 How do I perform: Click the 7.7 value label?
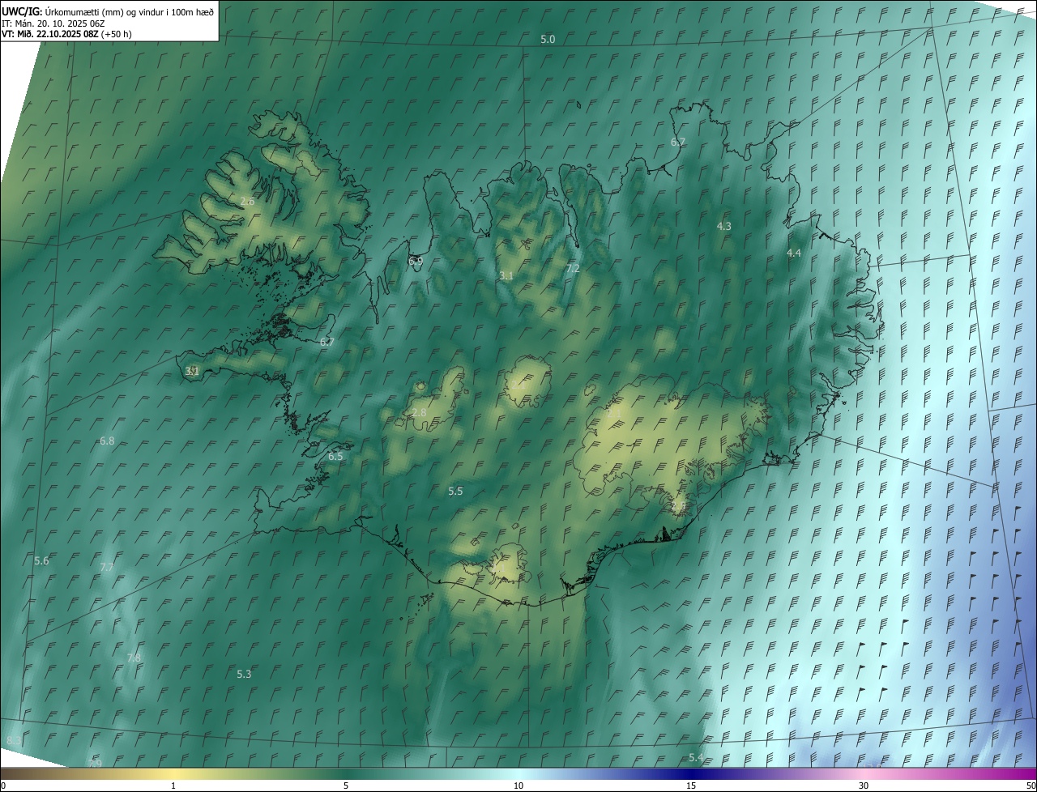pos(106,567)
